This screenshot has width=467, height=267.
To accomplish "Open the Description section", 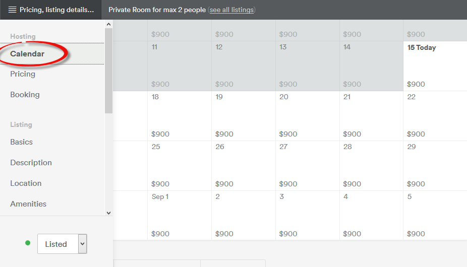I will click(31, 163).
